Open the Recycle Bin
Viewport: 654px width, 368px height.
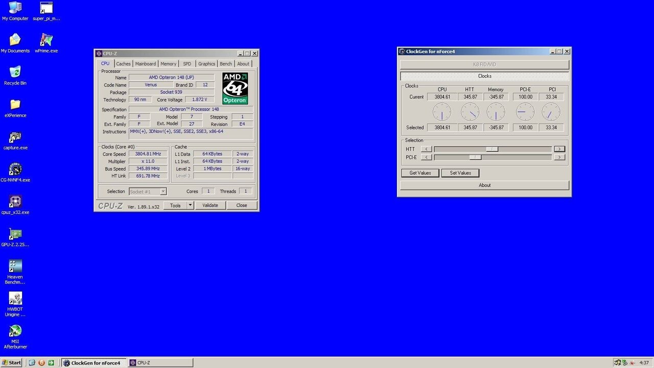(x=15, y=73)
